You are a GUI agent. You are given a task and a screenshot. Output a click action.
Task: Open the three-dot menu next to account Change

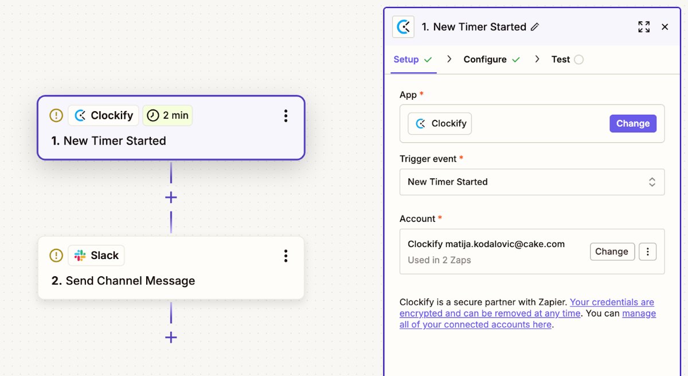tap(647, 251)
